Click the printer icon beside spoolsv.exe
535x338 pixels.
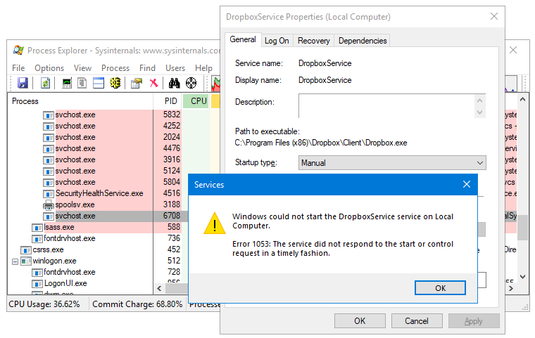click(x=49, y=204)
